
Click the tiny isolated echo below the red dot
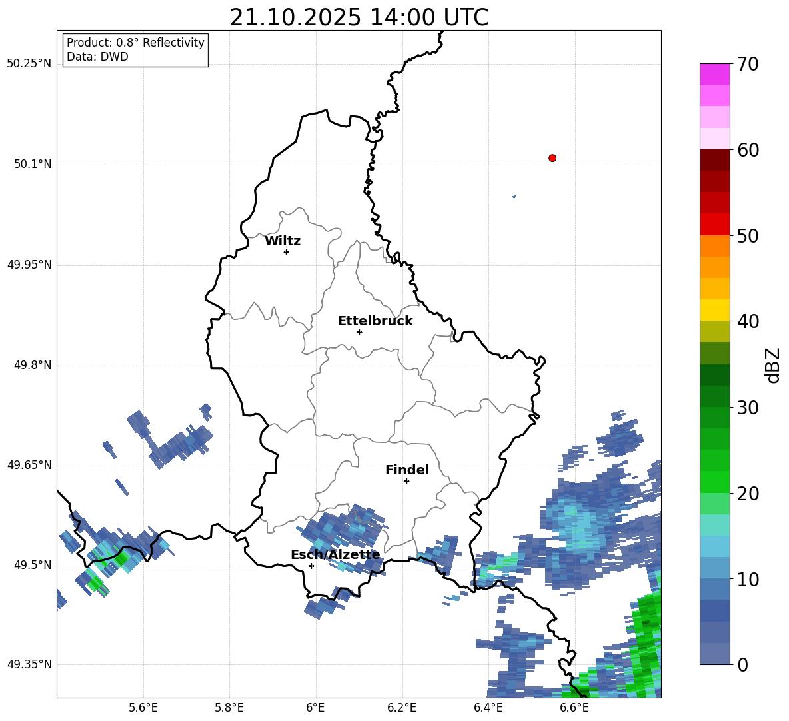click(x=514, y=196)
